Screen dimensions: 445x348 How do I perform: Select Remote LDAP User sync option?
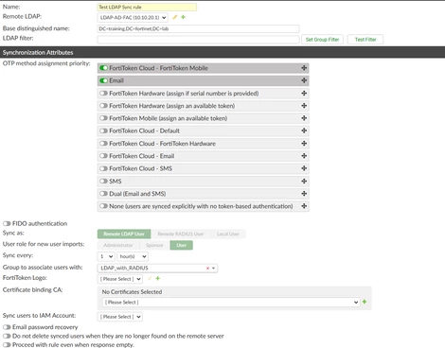124,234
